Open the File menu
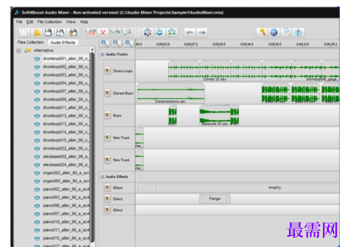 (19, 22)
